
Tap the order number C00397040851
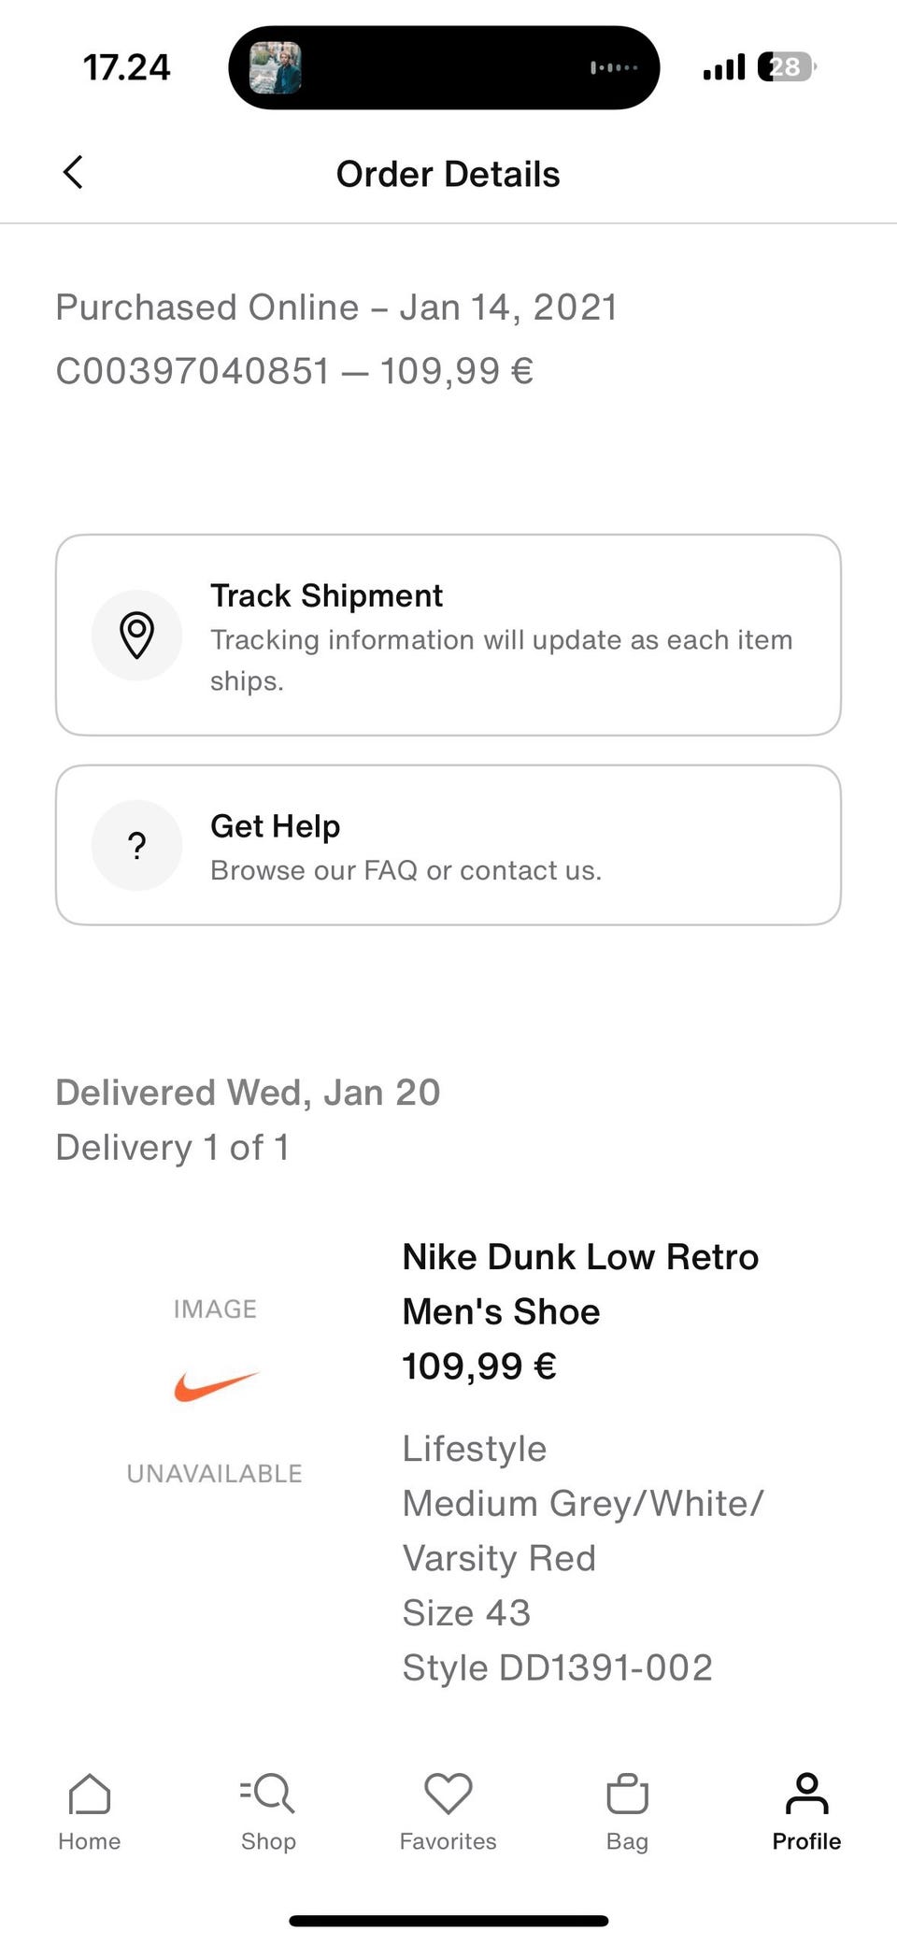192,371
